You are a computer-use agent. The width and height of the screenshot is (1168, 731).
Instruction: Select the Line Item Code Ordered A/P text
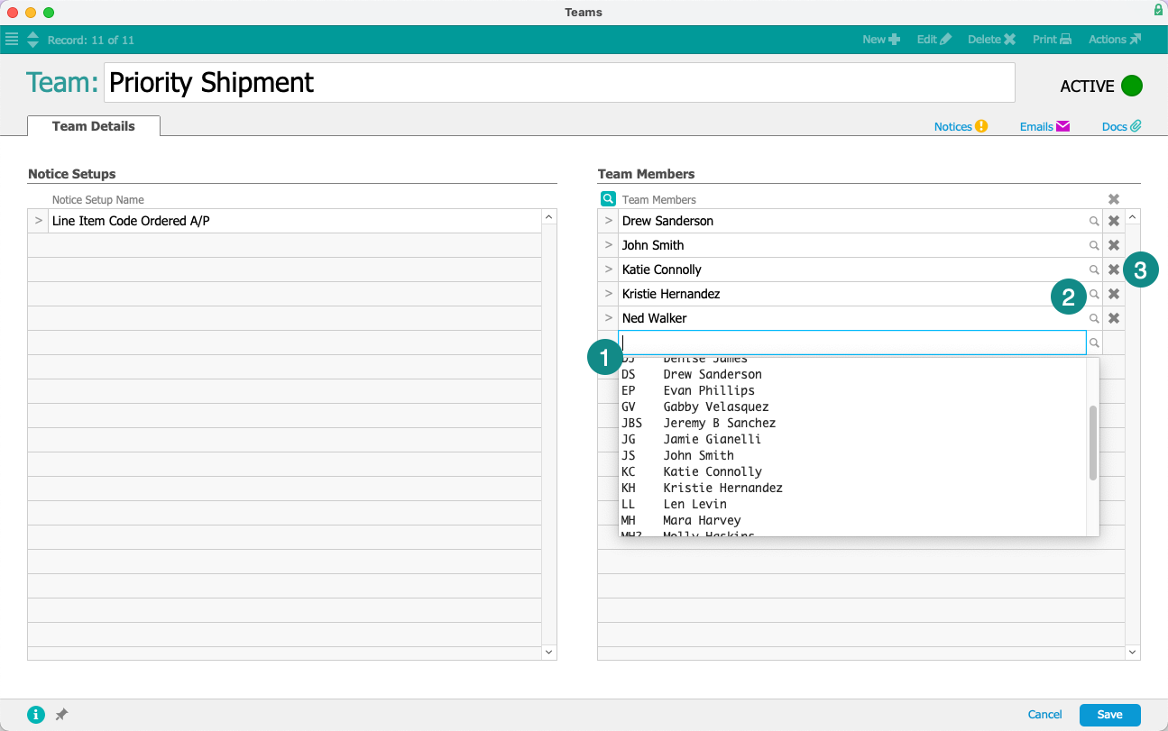(x=131, y=221)
